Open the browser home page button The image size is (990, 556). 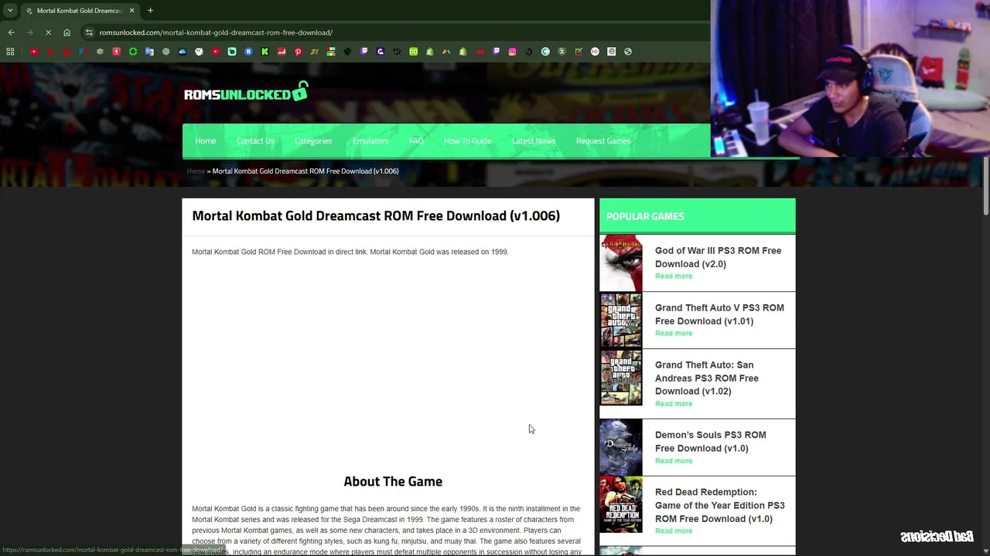[67, 32]
